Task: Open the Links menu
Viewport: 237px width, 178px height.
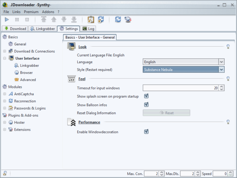Action: coord(16,12)
